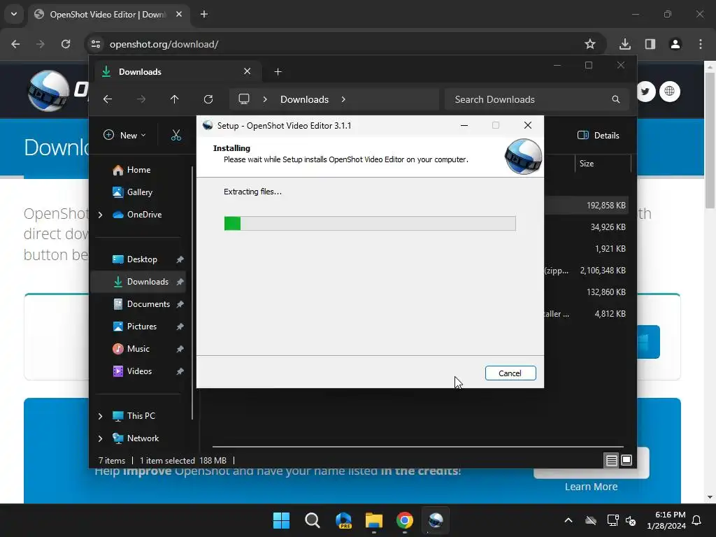Expand the Network node

(x=101, y=438)
